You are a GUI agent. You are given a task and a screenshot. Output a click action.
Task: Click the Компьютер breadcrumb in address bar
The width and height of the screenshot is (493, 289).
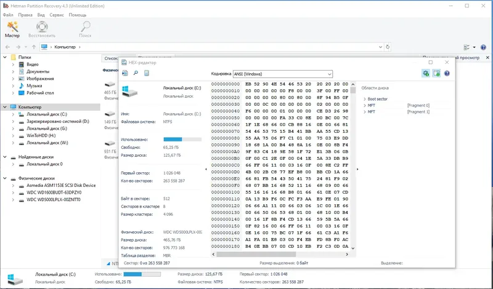tap(65, 47)
